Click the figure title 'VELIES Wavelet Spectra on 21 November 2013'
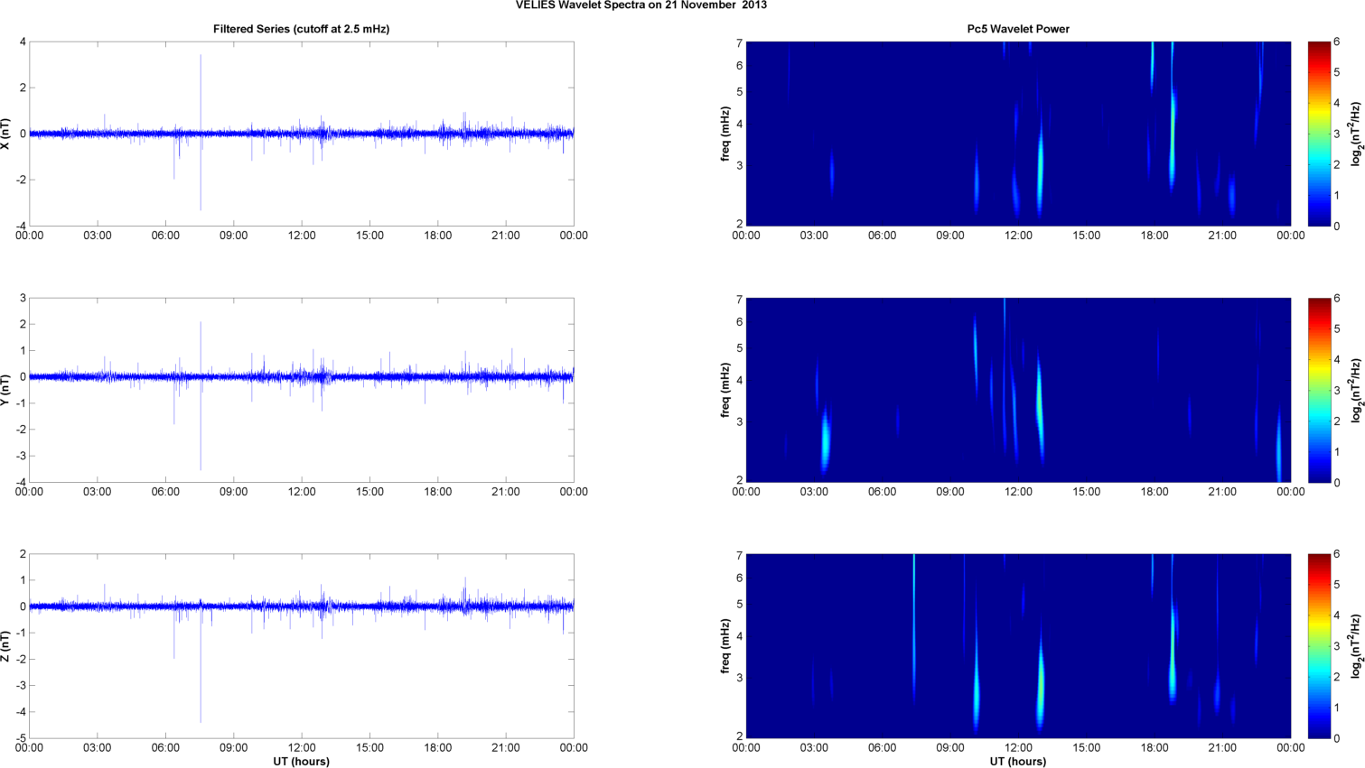The height and width of the screenshot is (768, 1365). coord(641,5)
